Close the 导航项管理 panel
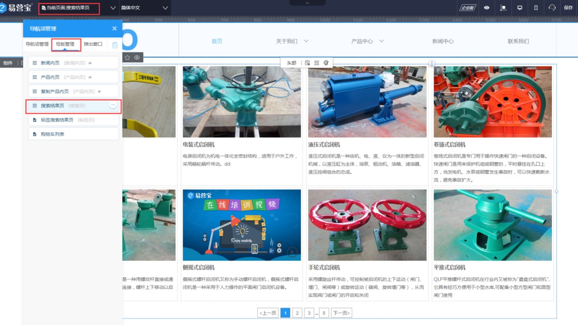Viewport: 578px width, 325px height. (114, 28)
